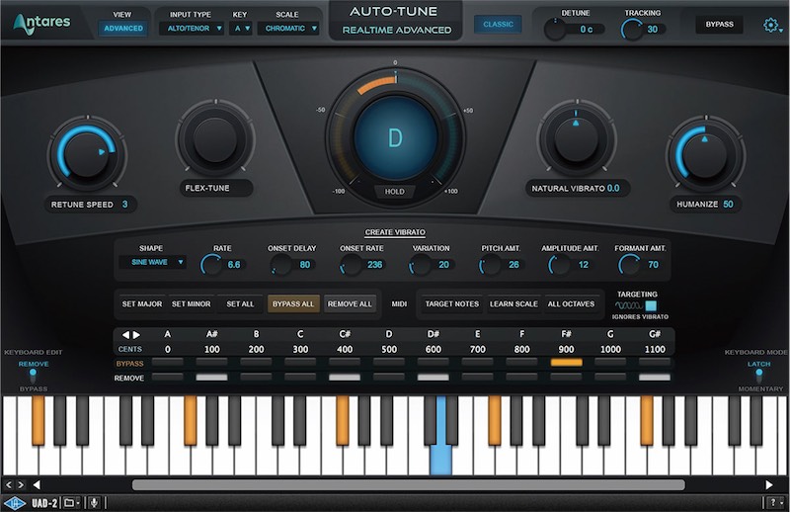Click the Retune Speed knob
790x512 pixels.
(87, 154)
